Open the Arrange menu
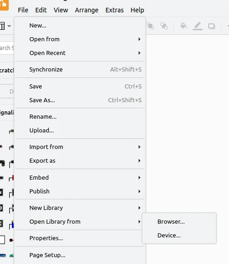Viewport: 229px width, 264px height. 87,10
